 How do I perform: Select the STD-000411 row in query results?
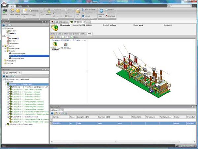[123, 123]
